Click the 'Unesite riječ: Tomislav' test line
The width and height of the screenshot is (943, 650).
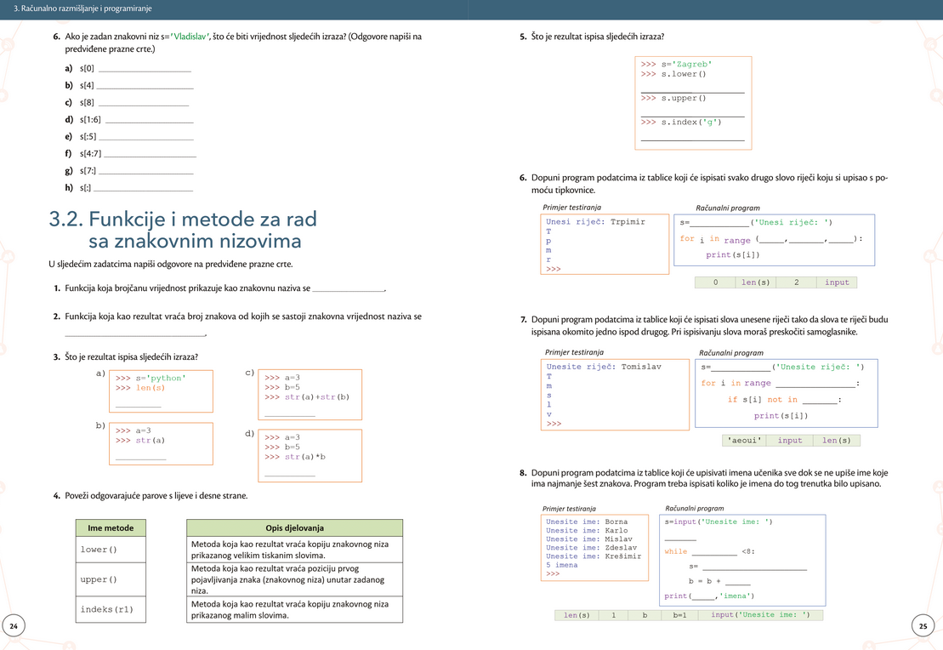(x=603, y=367)
